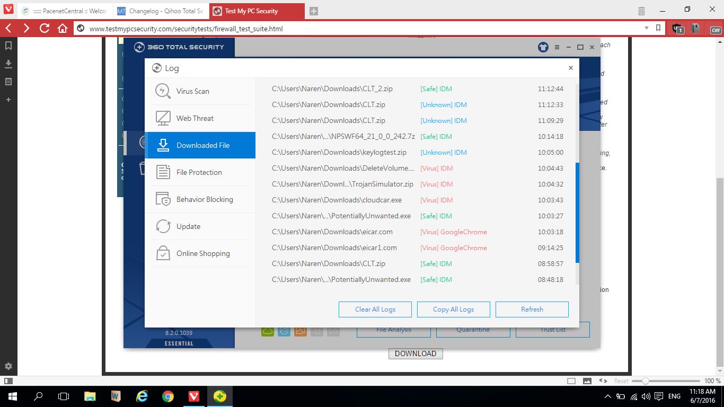Open the Bookmarks side panel
The image size is (724, 407).
pyautogui.click(x=8, y=46)
